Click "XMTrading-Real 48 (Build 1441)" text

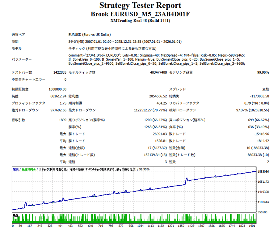[140, 21]
